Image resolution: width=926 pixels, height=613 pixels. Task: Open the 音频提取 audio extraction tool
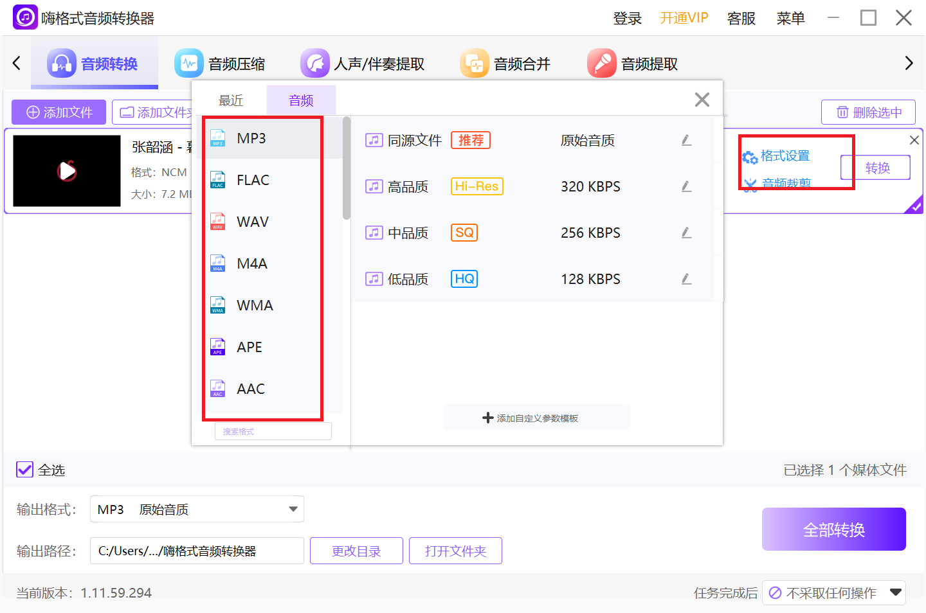(x=632, y=62)
